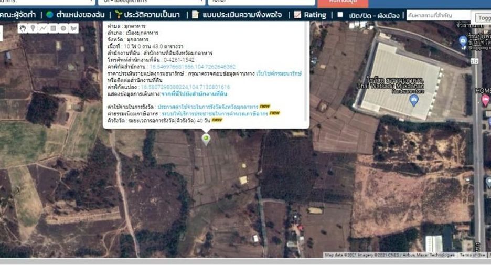Select the circle drawing tool
Viewport: 491px width, 265px height.
click(63, 28)
